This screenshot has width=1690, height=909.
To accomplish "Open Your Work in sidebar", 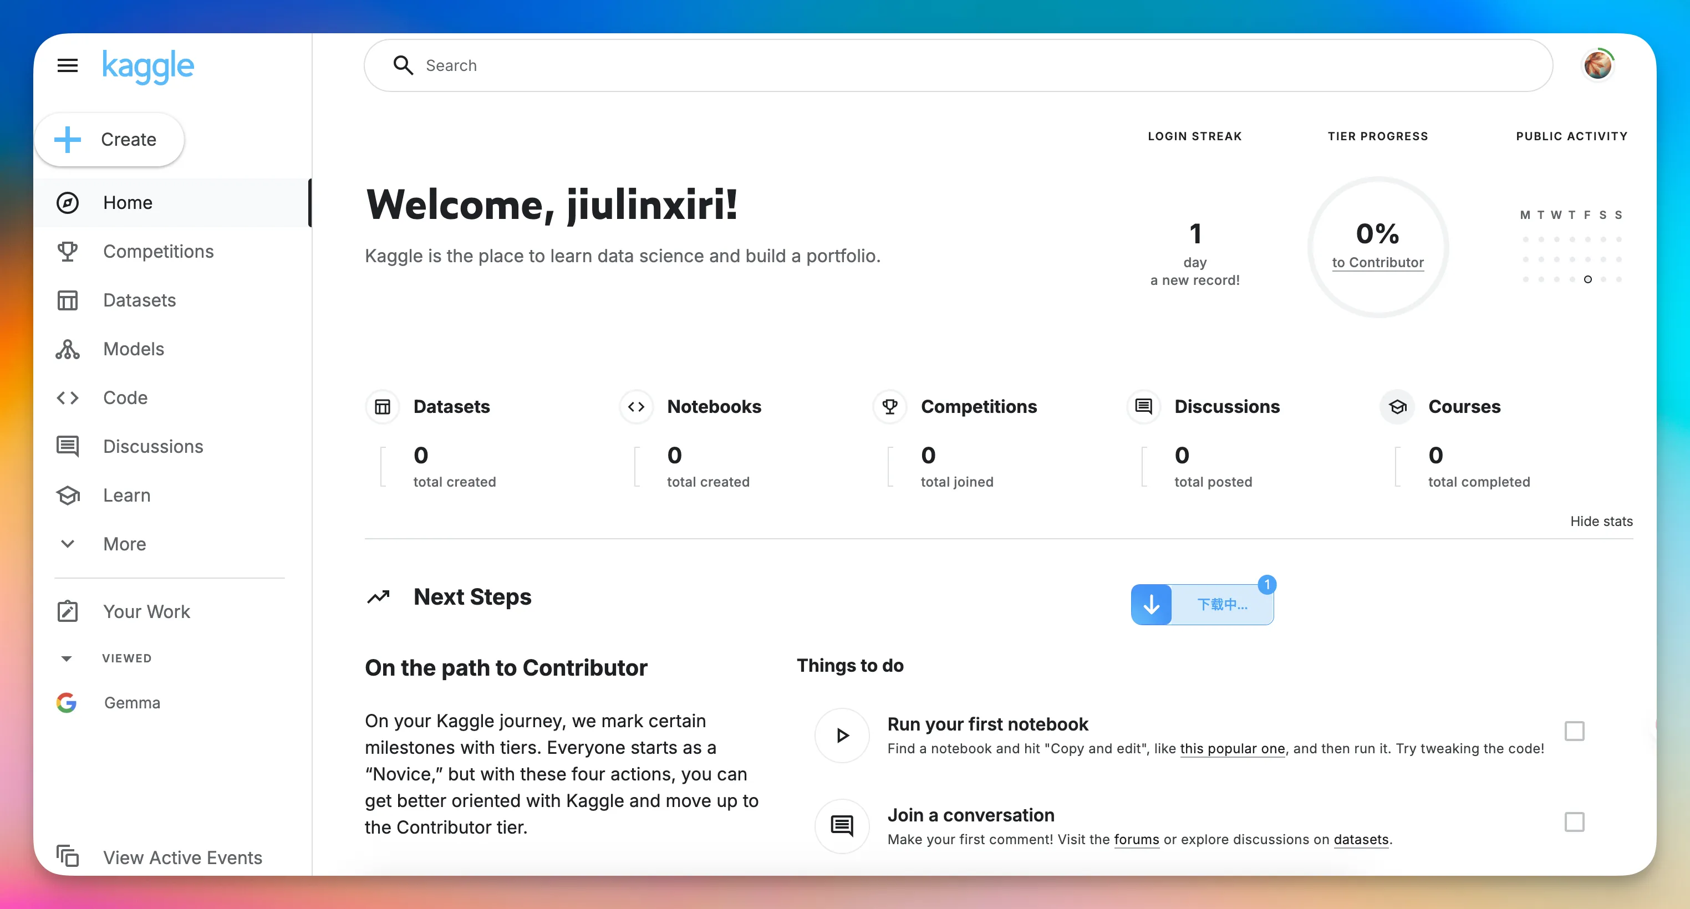I will pyautogui.click(x=146, y=611).
